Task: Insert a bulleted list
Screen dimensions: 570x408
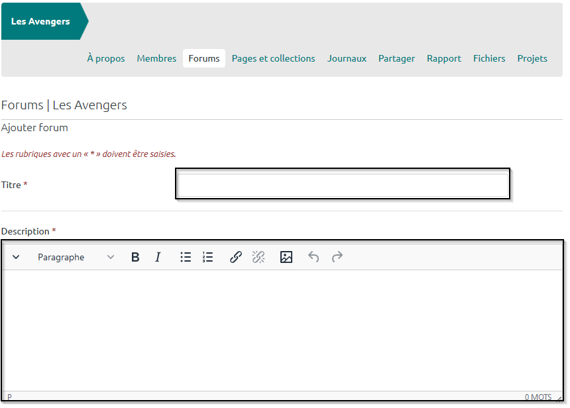Action: click(186, 257)
